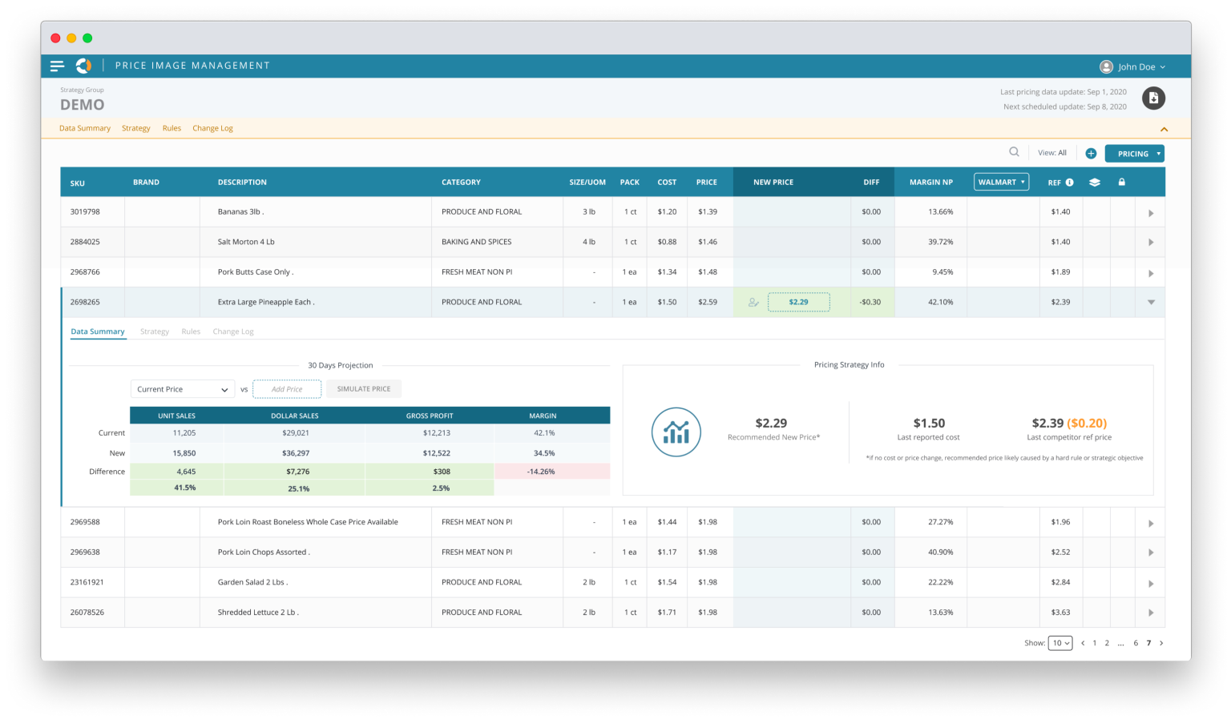The width and height of the screenshot is (1231, 723).
Task: Click the REF info icon
Action: 1069,183
